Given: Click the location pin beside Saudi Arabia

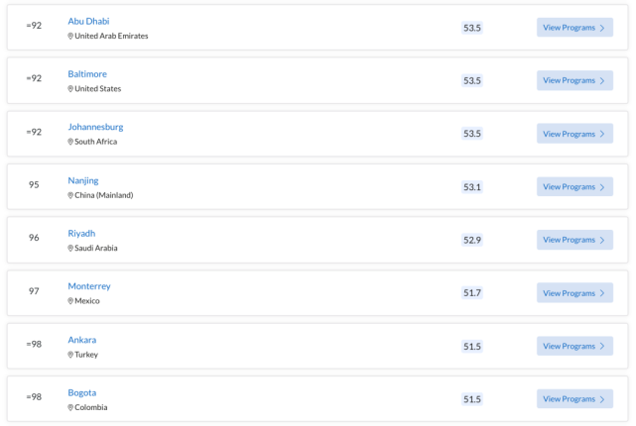Looking at the screenshot, I should click(x=70, y=248).
